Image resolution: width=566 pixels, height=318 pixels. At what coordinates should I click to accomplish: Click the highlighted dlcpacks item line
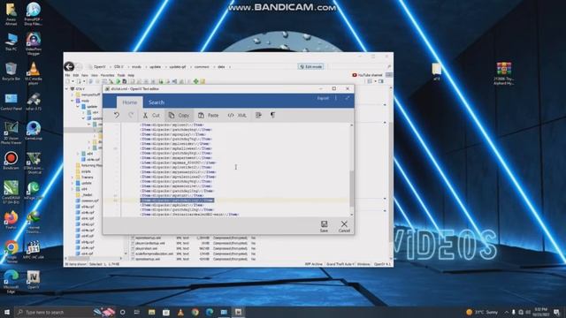pos(177,201)
